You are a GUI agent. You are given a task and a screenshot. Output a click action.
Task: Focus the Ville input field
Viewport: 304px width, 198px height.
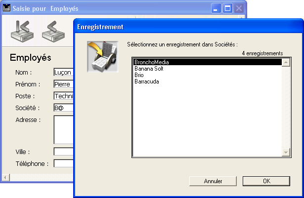[x=63, y=152]
